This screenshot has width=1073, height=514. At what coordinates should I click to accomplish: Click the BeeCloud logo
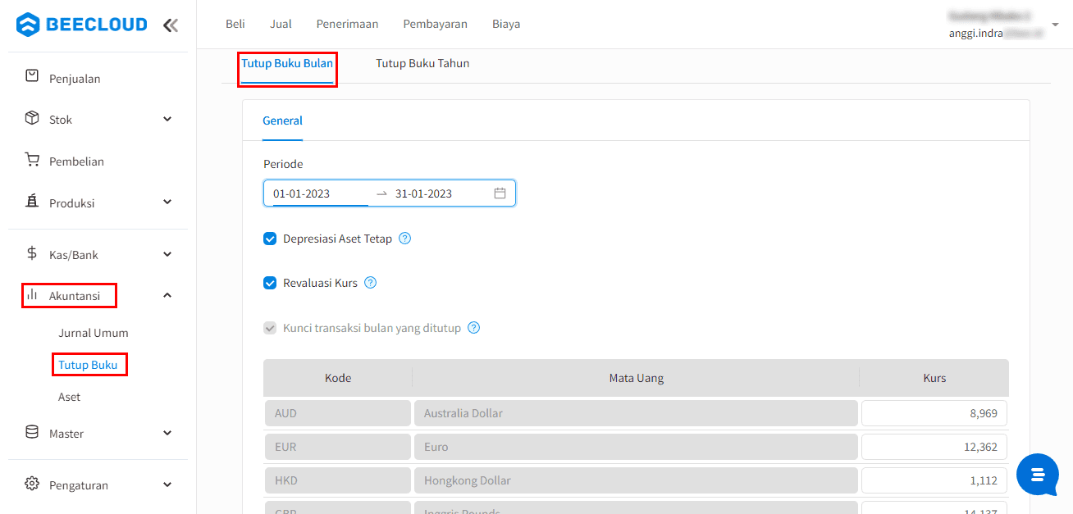pyautogui.click(x=82, y=25)
